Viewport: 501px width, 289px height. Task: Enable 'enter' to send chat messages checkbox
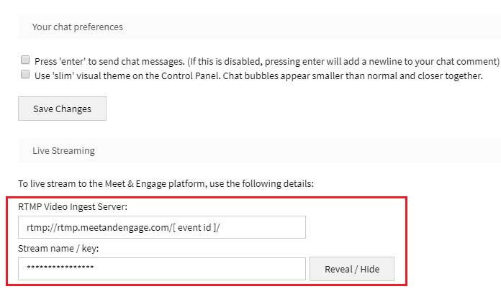click(x=25, y=60)
